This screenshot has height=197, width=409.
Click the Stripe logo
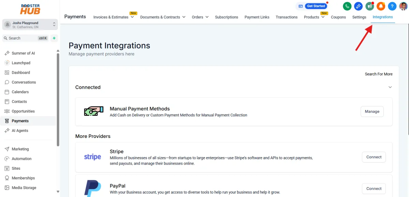[x=92, y=157]
